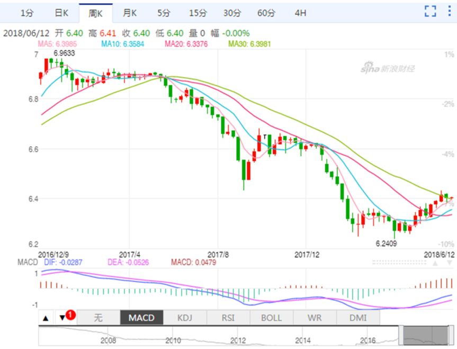Select the 月K monthly chart tab
Image resolution: width=457 pixels, height=349 pixels.
(129, 12)
